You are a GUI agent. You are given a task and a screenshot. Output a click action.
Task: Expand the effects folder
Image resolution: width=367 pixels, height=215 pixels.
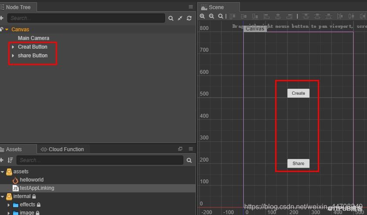click(x=9, y=205)
